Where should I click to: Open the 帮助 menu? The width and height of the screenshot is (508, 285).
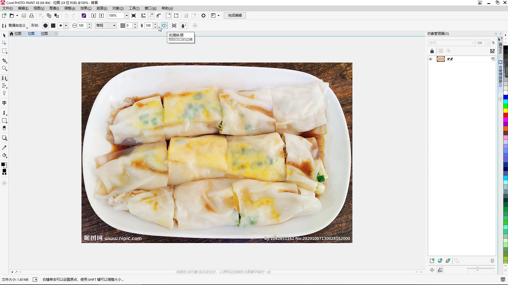pos(167,8)
